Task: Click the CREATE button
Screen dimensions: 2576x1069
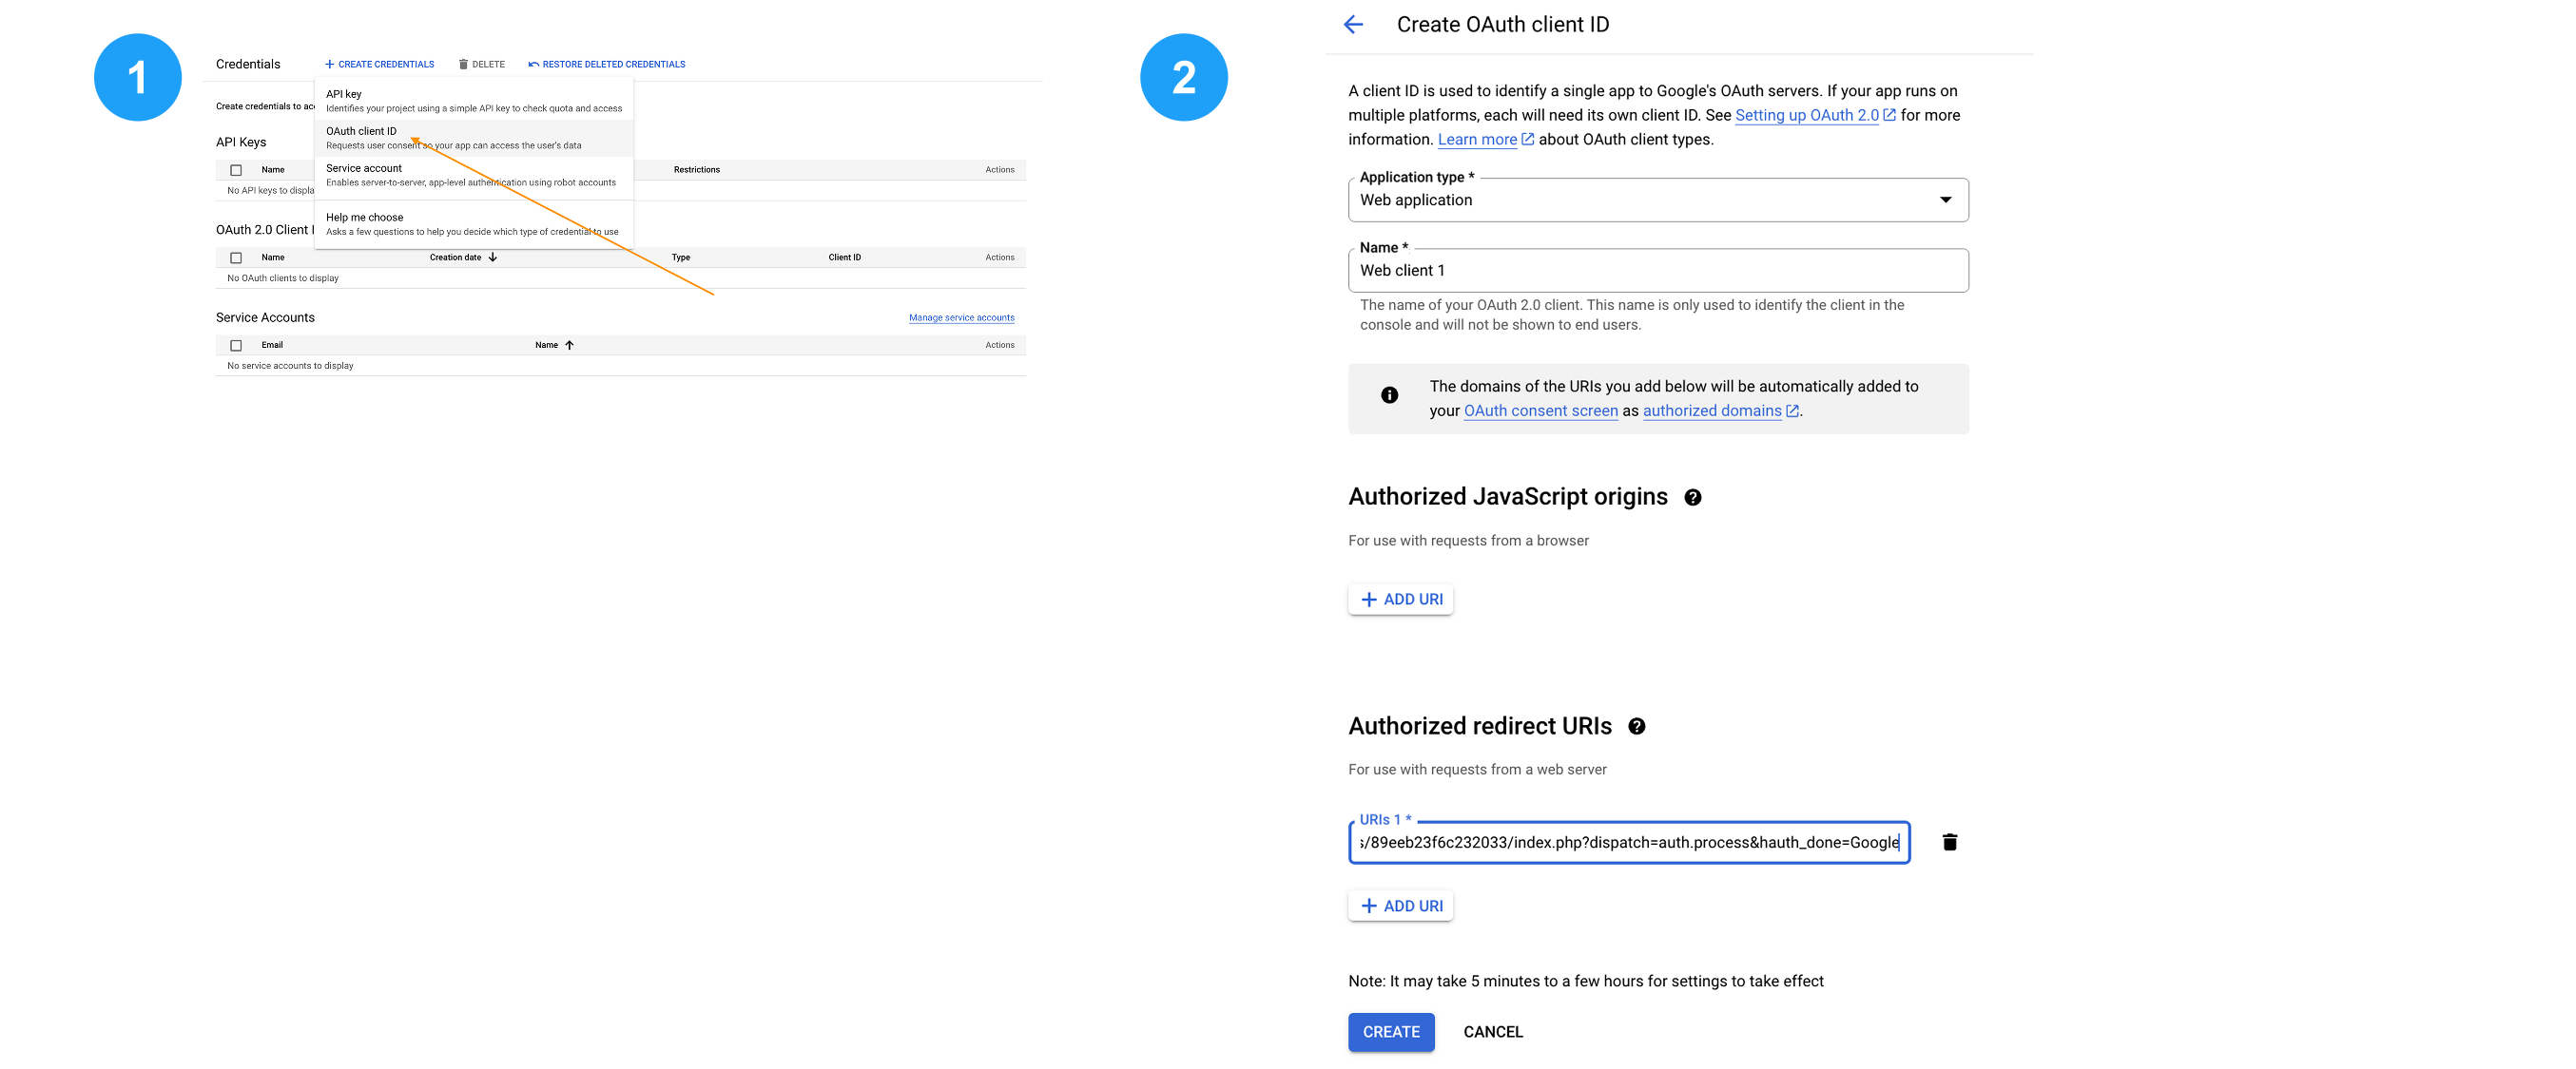Action: (1391, 1032)
